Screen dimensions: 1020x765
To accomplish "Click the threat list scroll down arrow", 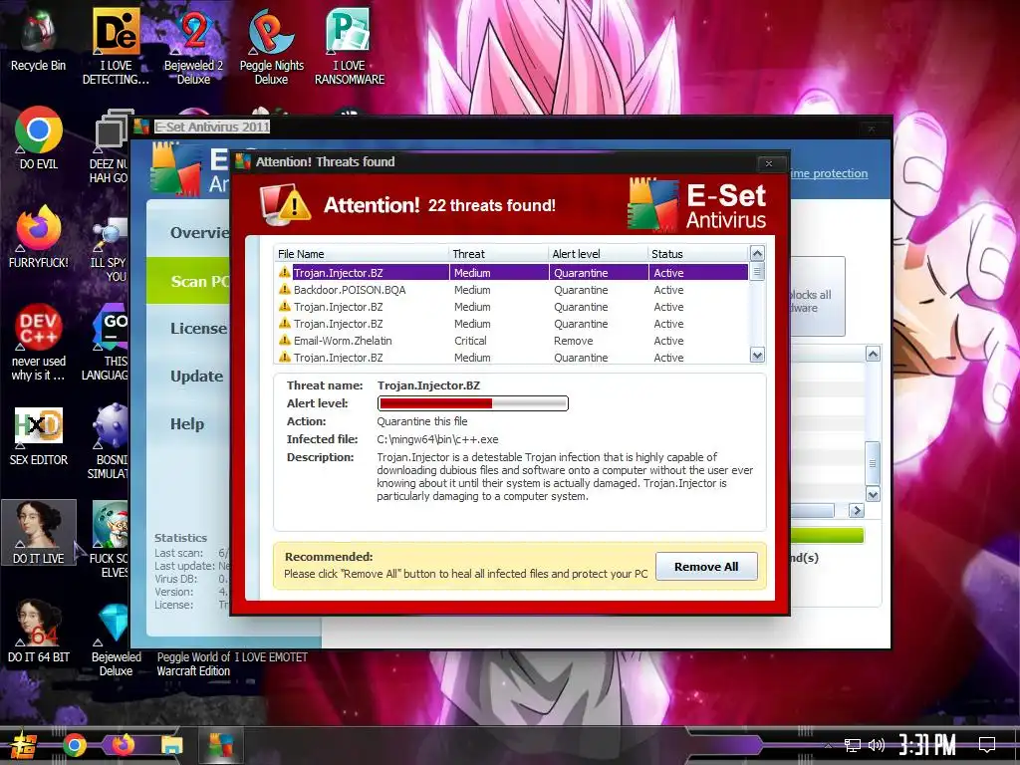I will click(x=757, y=356).
